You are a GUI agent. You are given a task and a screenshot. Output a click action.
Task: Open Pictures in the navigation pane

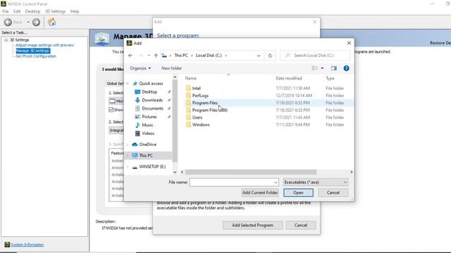coord(149,117)
